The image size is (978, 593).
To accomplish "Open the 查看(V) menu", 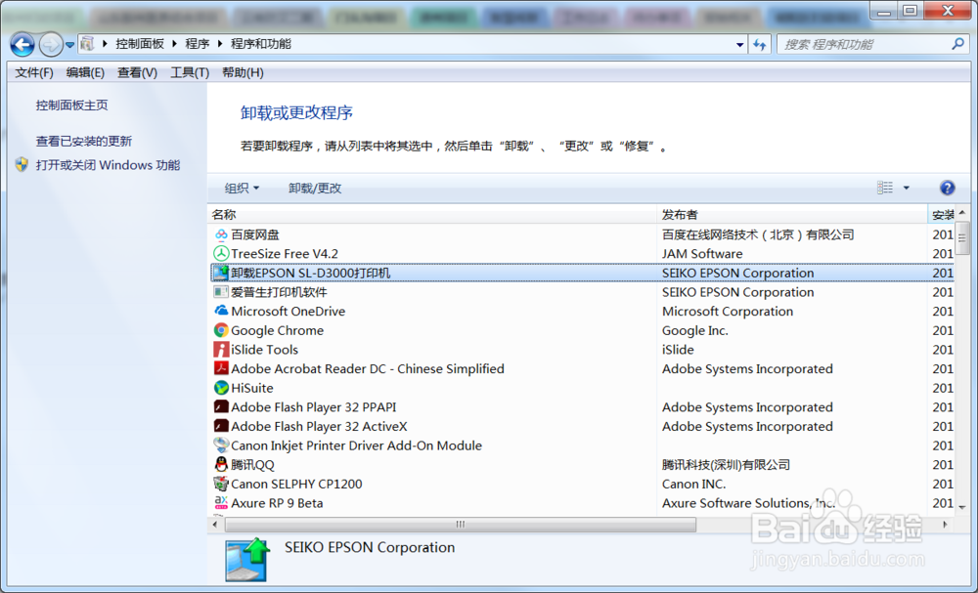I will [x=137, y=73].
